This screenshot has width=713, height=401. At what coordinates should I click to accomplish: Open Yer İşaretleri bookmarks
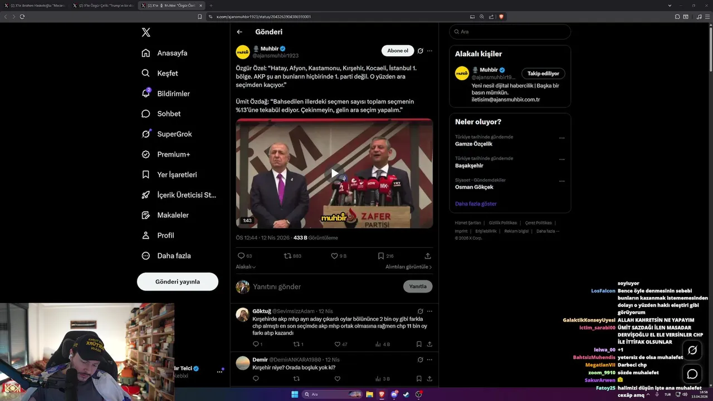tap(169, 174)
